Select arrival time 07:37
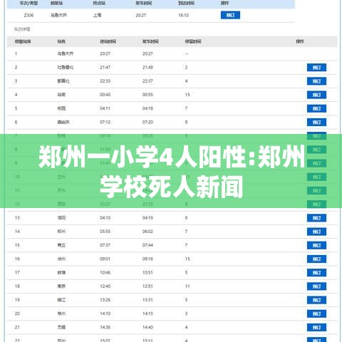This screenshot has width=342, height=342. (x=105, y=245)
